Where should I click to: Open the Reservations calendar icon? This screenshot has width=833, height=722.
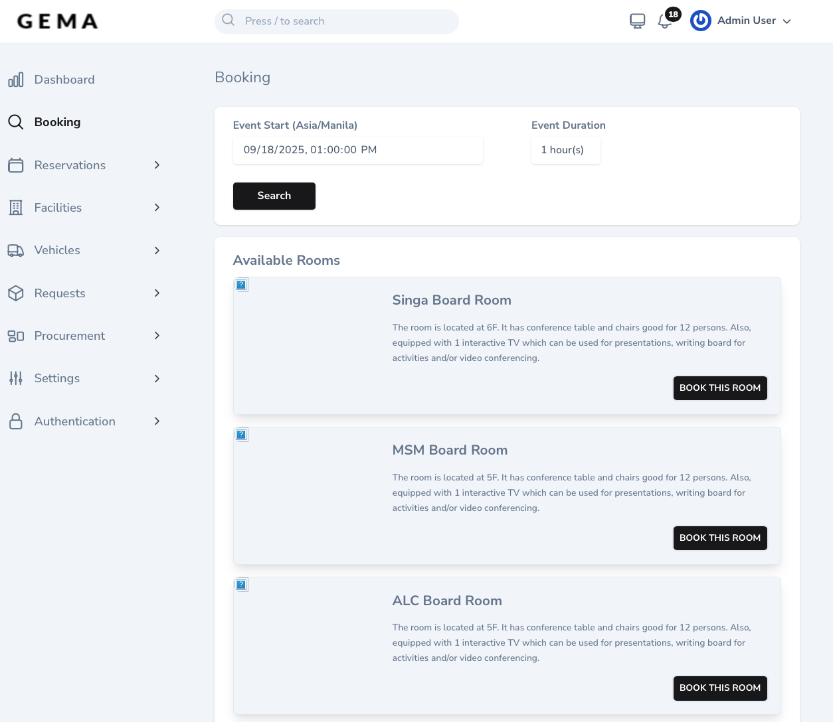15,165
